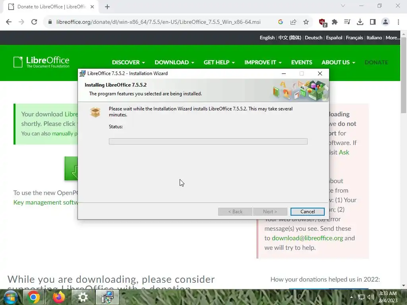Click the network tray icon
Image resolution: width=407 pixels, height=305 pixels.
point(361,297)
